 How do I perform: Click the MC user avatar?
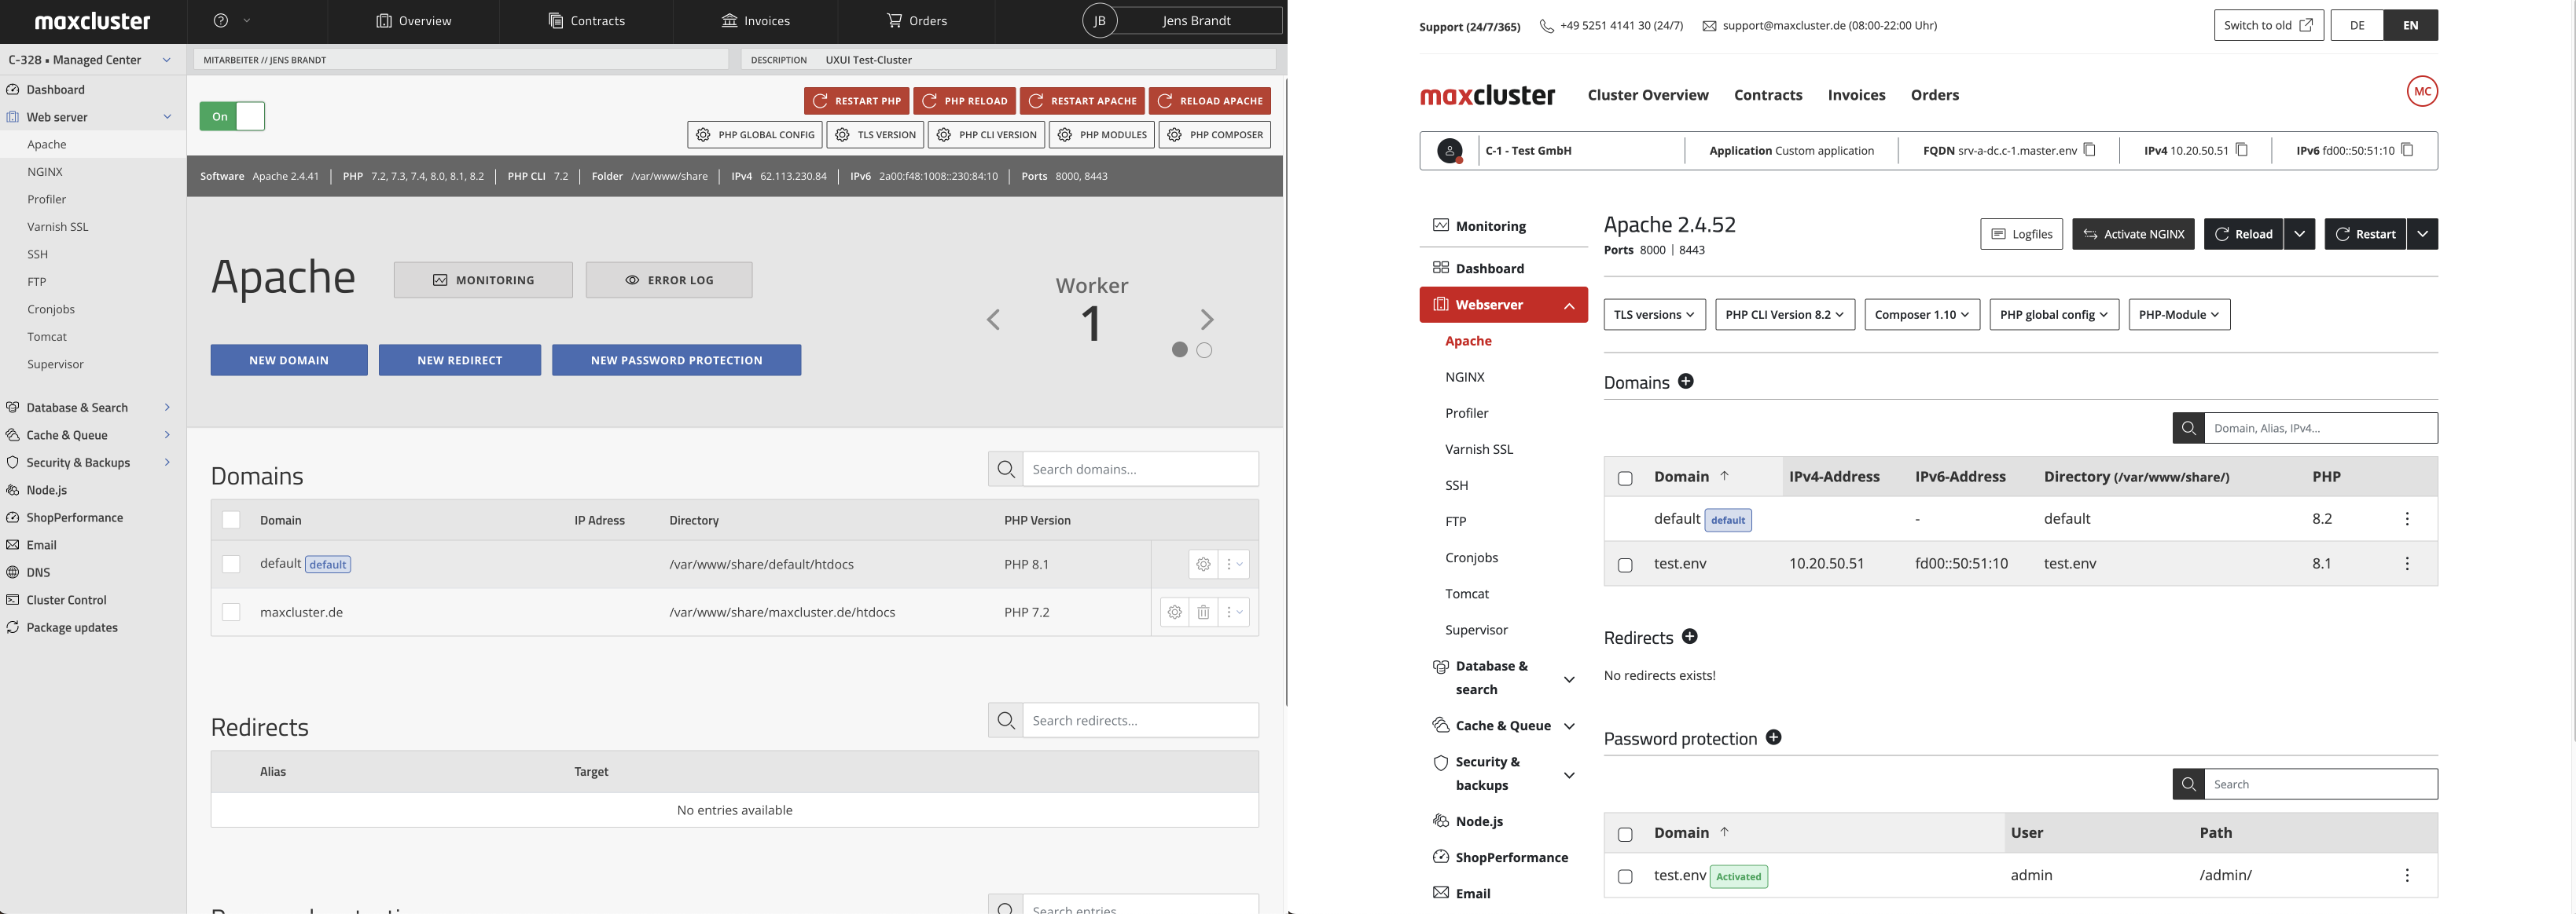[2422, 91]
